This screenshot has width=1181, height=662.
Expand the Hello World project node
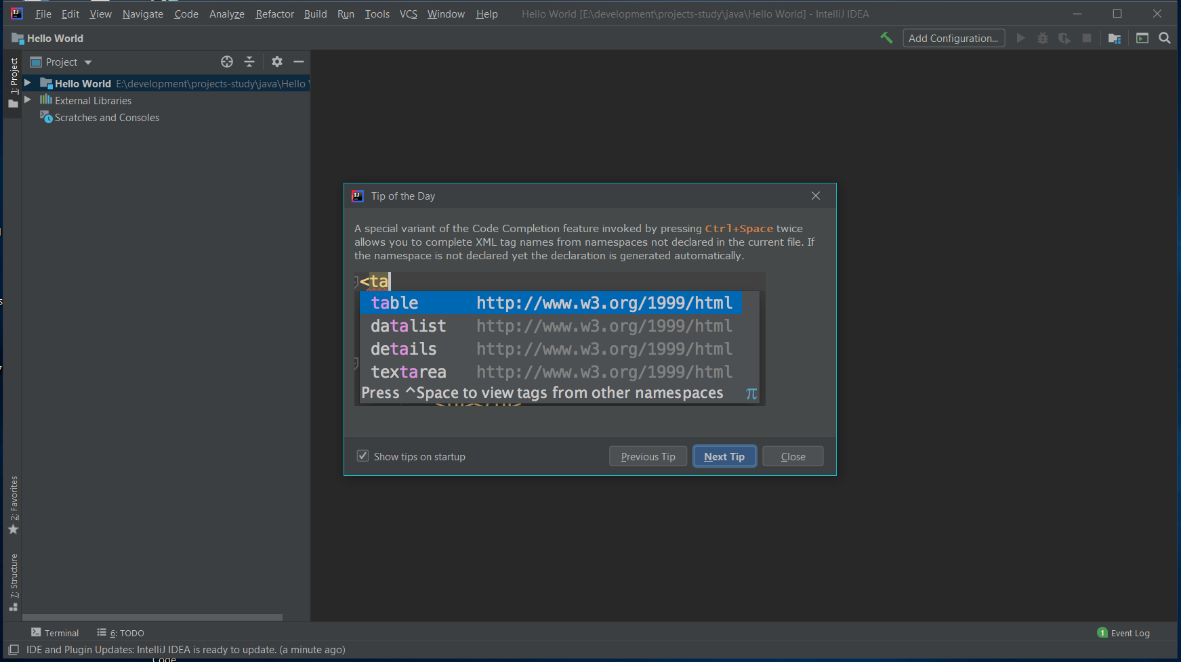(x=28, y=83)
